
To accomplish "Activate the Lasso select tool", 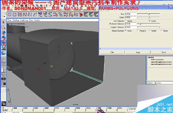I will (x=3, y=27).
